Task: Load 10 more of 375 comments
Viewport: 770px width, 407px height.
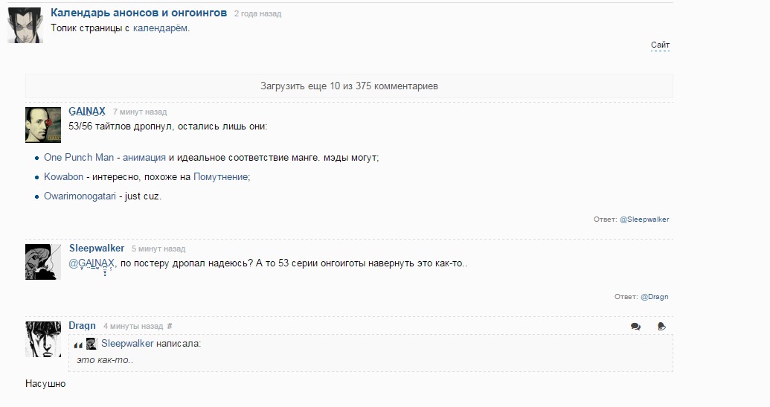Action: point(349,86)
